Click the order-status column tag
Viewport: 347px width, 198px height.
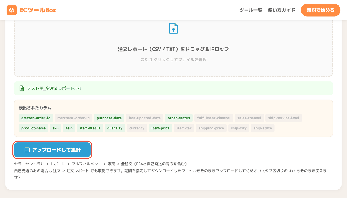click(179, 118)
